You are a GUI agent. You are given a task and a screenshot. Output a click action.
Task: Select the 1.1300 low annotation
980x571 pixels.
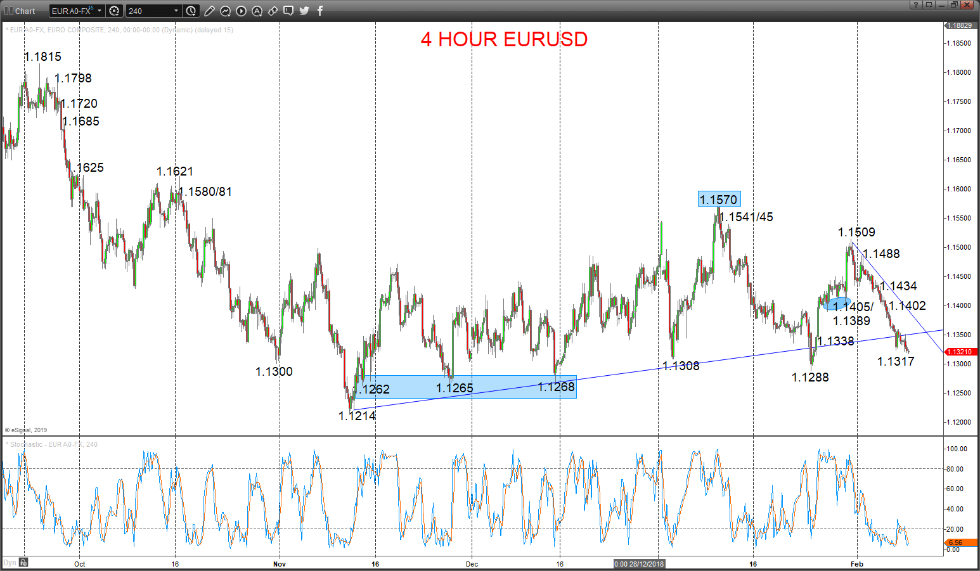tap(274, 371)
